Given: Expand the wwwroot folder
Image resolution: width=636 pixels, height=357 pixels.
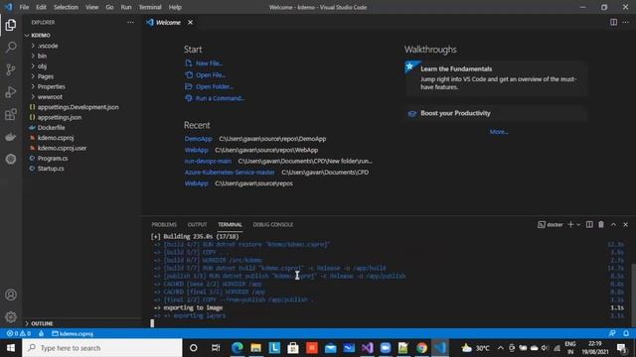Looking at the screenshot, I should 81,97.
